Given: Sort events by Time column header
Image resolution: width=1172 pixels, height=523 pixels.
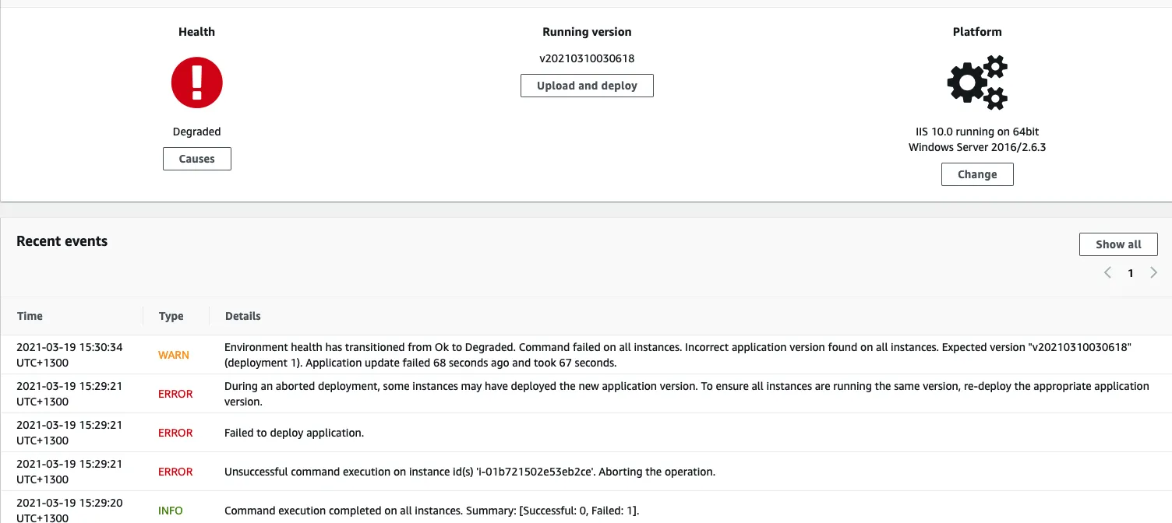Looking at the screenshot, I should (30, 316).
